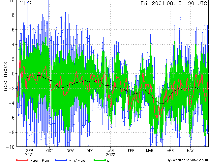Click the y-axis value -6
The image size is (209, 162).
coord(12,118)
